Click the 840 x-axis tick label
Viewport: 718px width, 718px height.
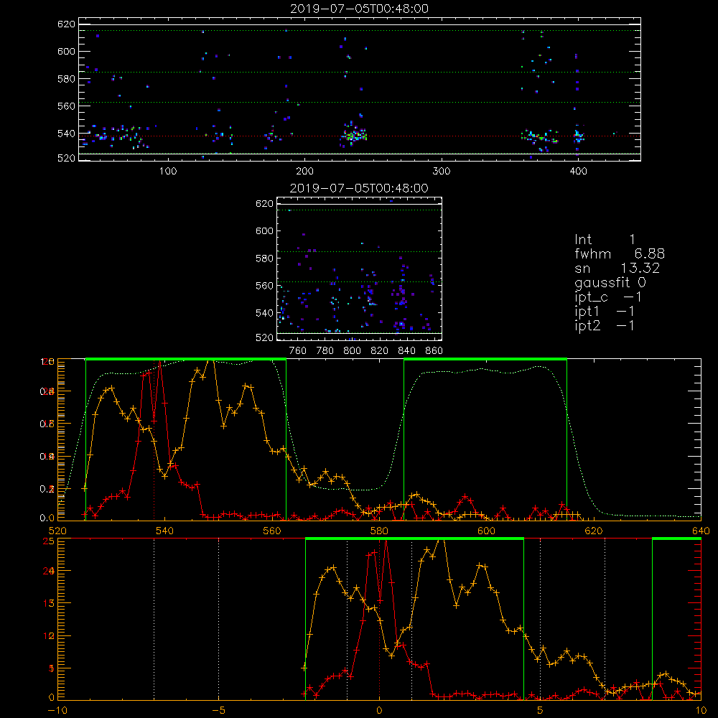406,351
